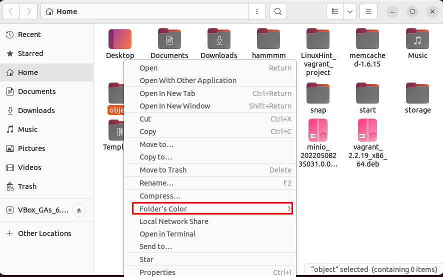Select the Downloads folder icon in grid
Screen dimensions: 443x277
[219, 38]
